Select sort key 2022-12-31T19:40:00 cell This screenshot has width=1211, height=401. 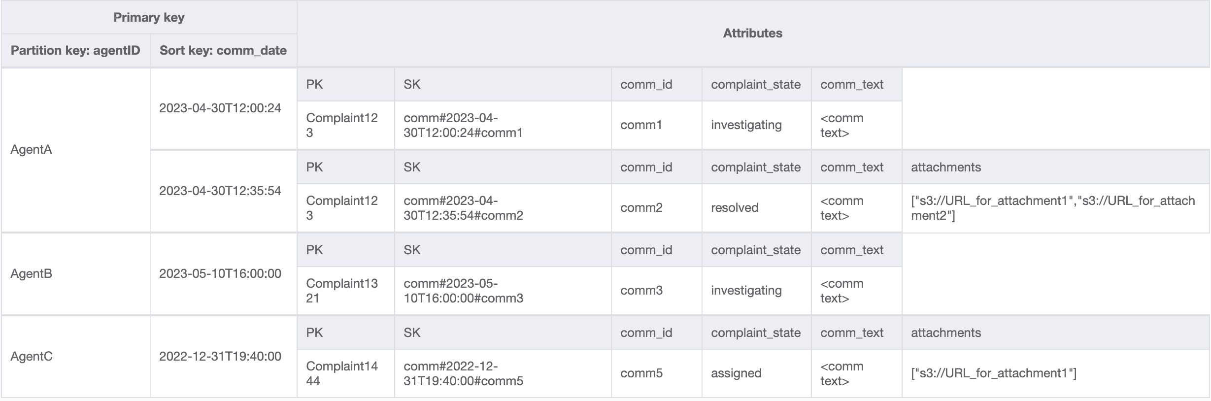[220, 357]
